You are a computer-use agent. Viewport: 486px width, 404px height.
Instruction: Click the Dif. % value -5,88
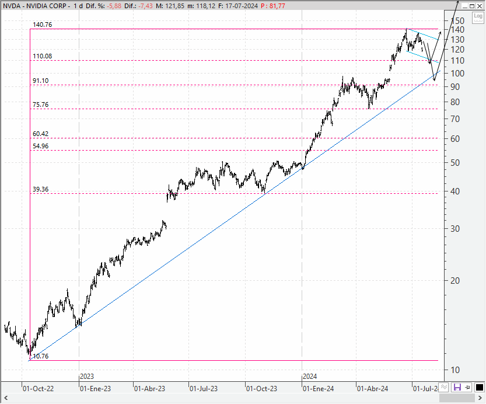(x=114, y=6)
